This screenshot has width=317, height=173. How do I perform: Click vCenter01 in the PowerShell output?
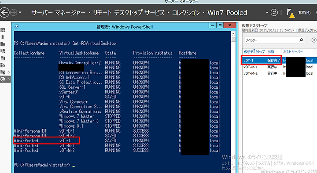click(x=69, y=92)
